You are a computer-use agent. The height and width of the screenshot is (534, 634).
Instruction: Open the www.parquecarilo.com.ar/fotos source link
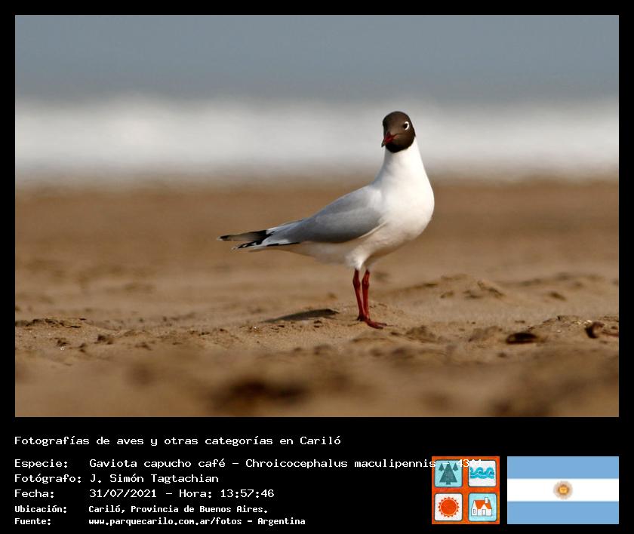pos(171,521)
